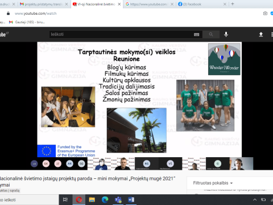Click the magnifier search button
Image resolution: width=273 pixels, height=205 pixels.
(x=211, y=34)
